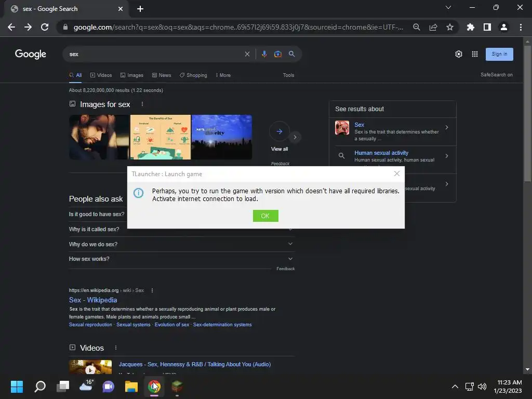The width and height of the screenshot is (532, 399).
Task: Open the man's face image thumbnail
Action: [x=99, y=137]
